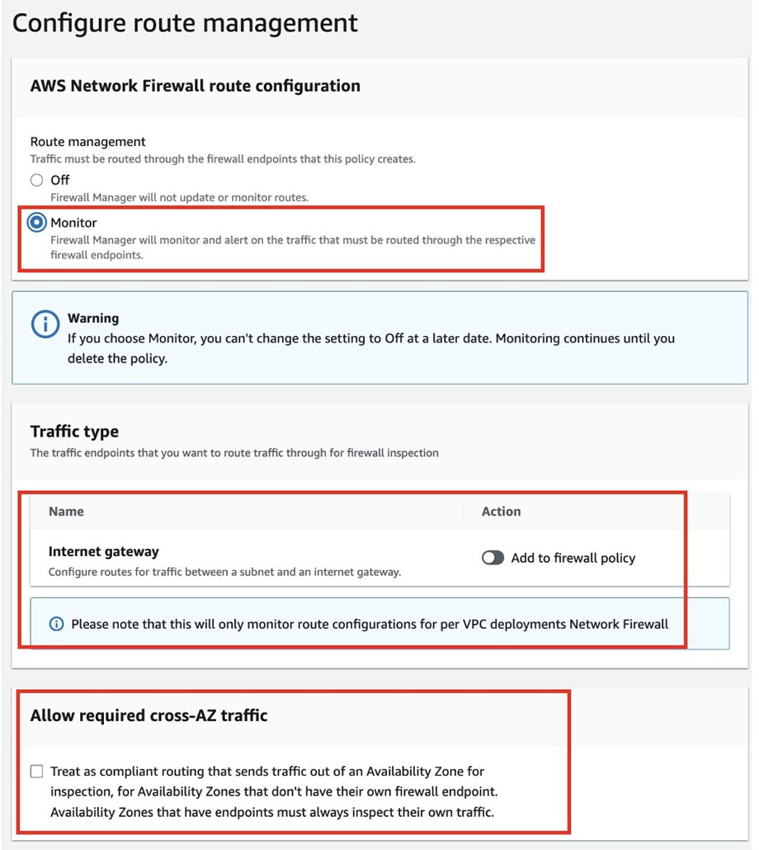Click the Action column header
The image size is (759, 850).
pos(501,512)
